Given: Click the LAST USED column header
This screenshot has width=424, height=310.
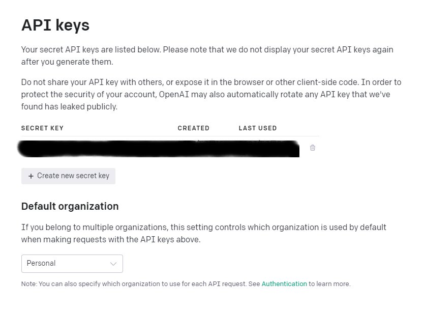Looking at the screenshot, I should (258, 128).
